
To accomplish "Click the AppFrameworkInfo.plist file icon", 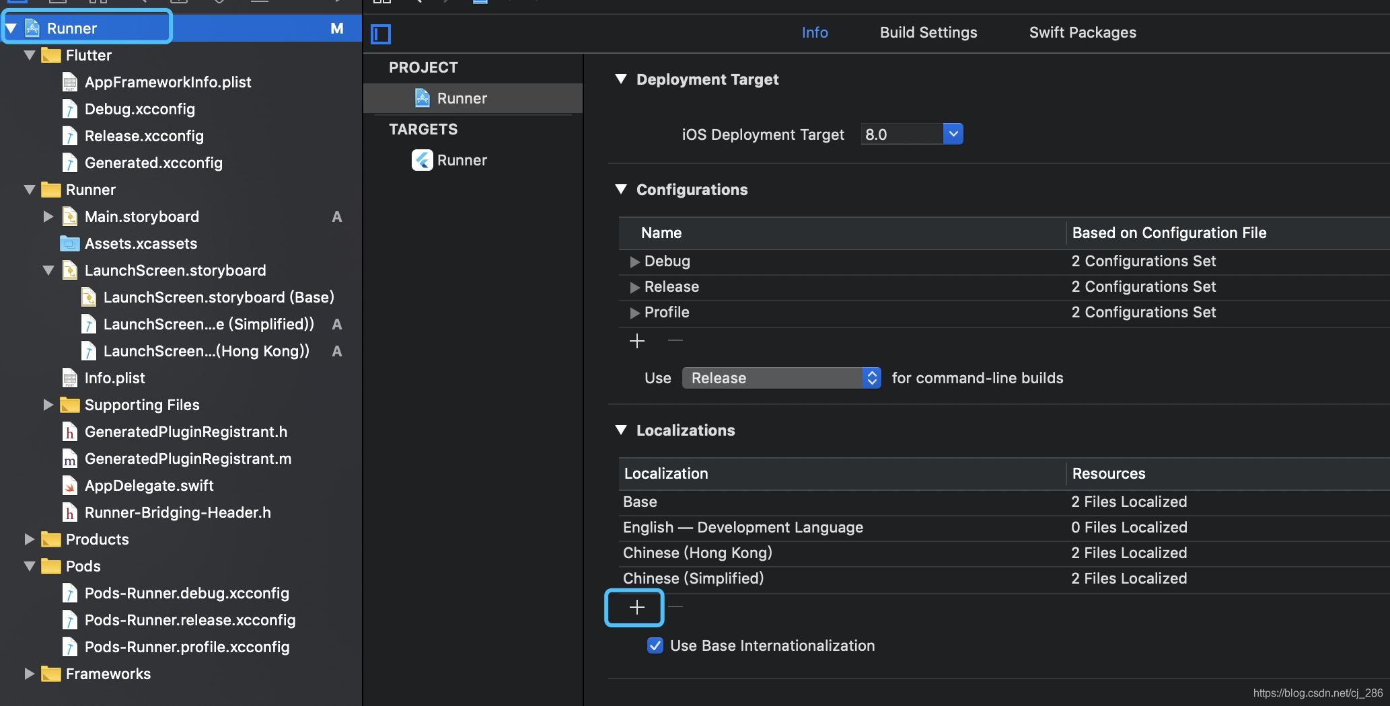I will 70,82.
